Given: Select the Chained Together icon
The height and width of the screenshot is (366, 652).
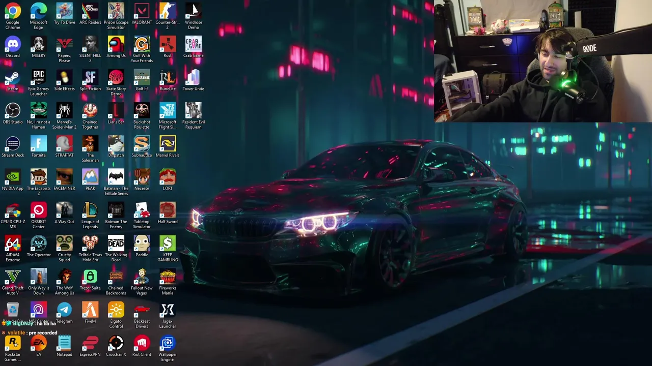Looking at the screenshot, I should [x=90, y=111].
